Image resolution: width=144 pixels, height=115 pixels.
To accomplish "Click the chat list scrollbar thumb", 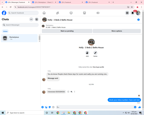I will pyautogui.click(x=39, y=38).
